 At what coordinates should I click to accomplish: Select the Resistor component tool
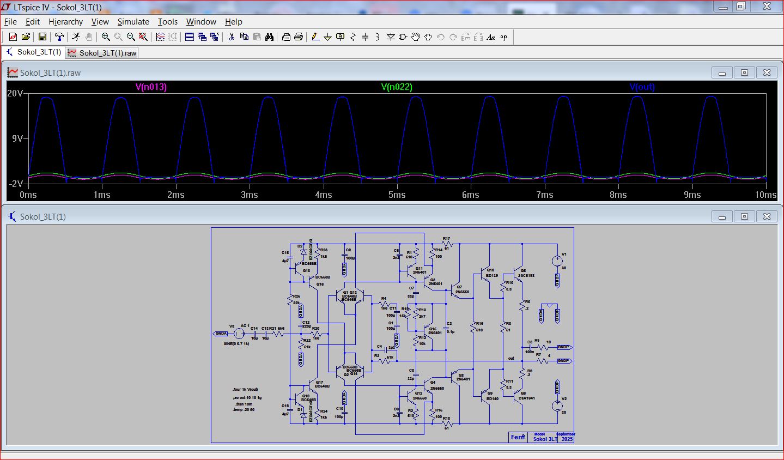pos(353,37)
